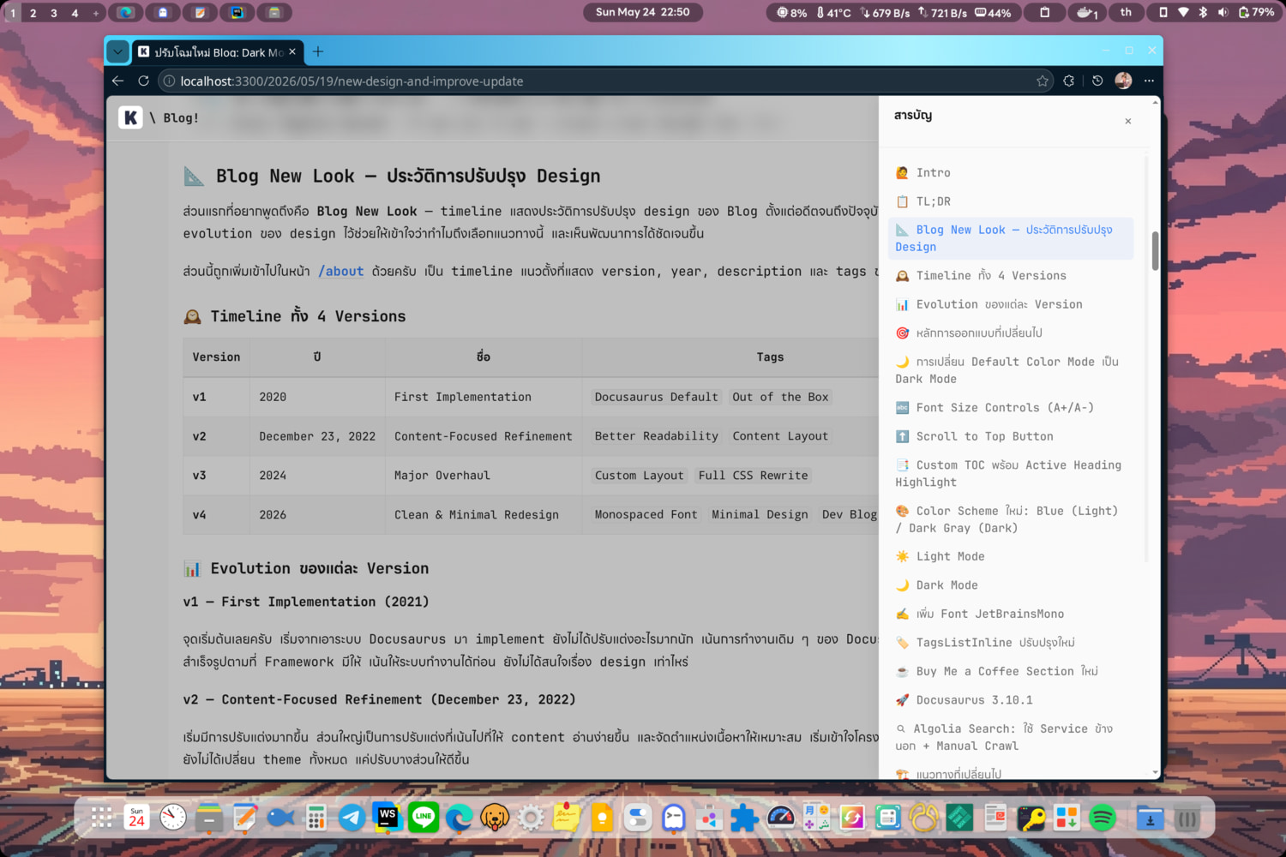1286x857 pixels.
Task: Open the text editor in the dock
Action: (244, 818)
